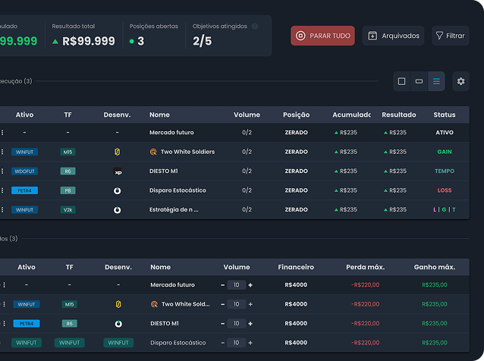Click the Two White Soldiers target icon, top table
The image size is (484, 361).
coord(153,152)
